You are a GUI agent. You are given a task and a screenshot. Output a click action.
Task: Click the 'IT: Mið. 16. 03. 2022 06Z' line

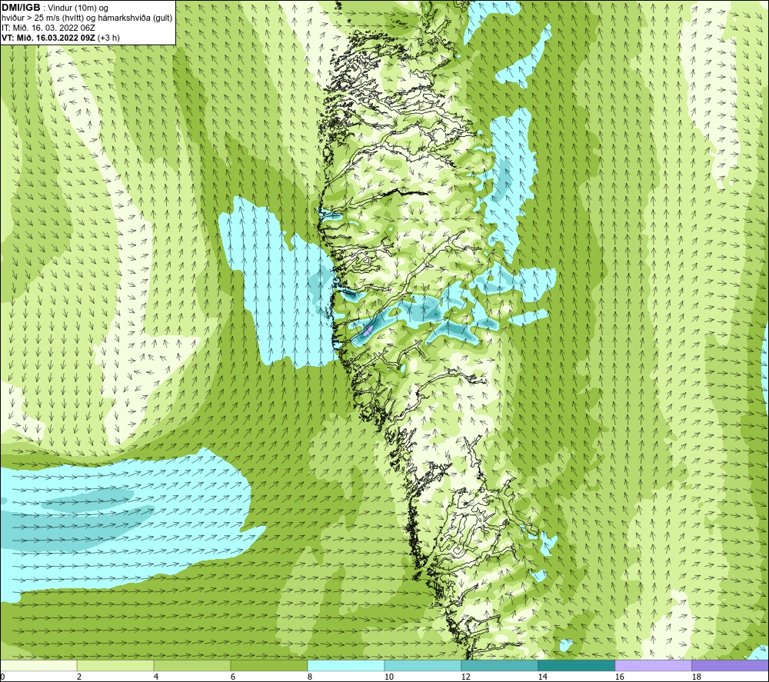(48, 28)
